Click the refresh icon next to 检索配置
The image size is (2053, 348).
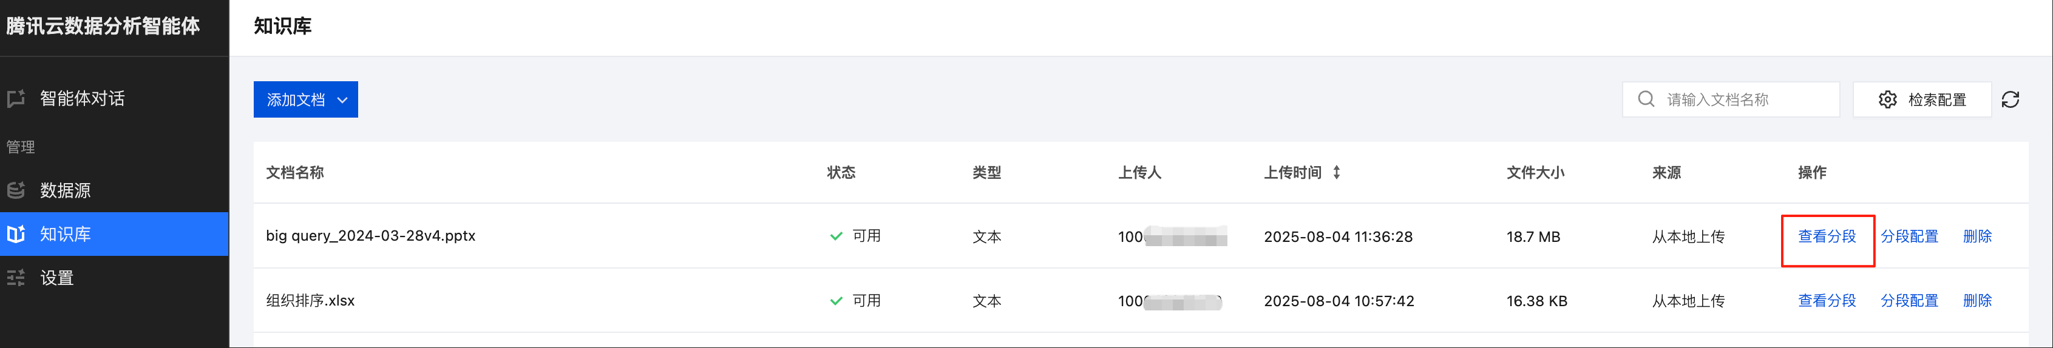(x=2010, y=99)
